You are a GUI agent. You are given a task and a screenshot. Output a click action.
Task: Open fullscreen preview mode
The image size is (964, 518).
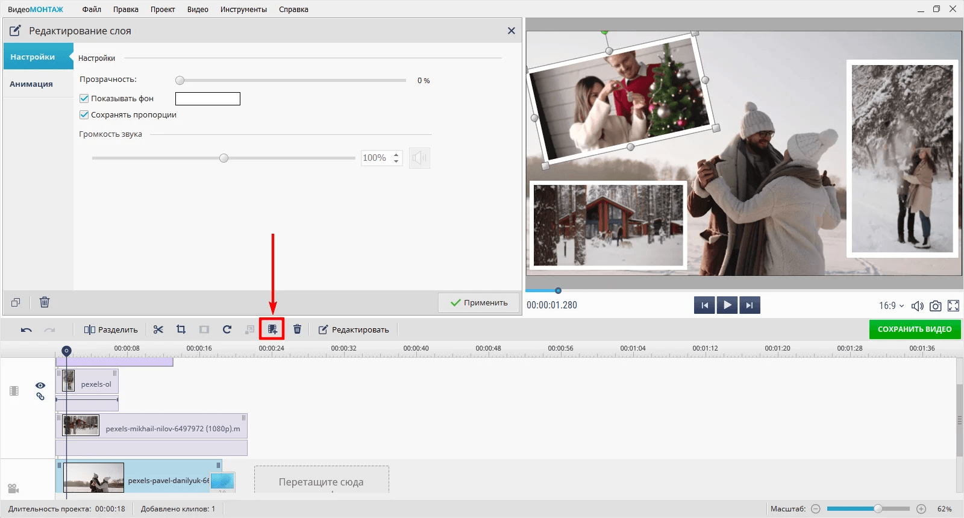(953, 306)
